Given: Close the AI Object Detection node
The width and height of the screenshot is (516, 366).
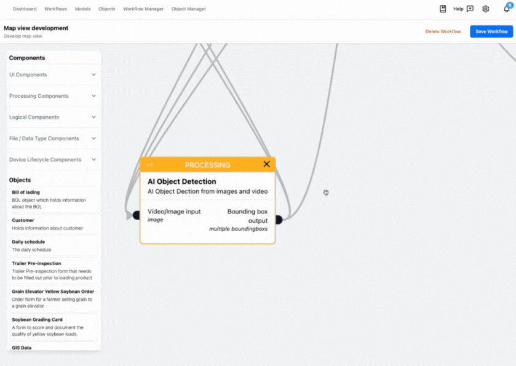Looking at the screenshot, I should click(266, 164).
